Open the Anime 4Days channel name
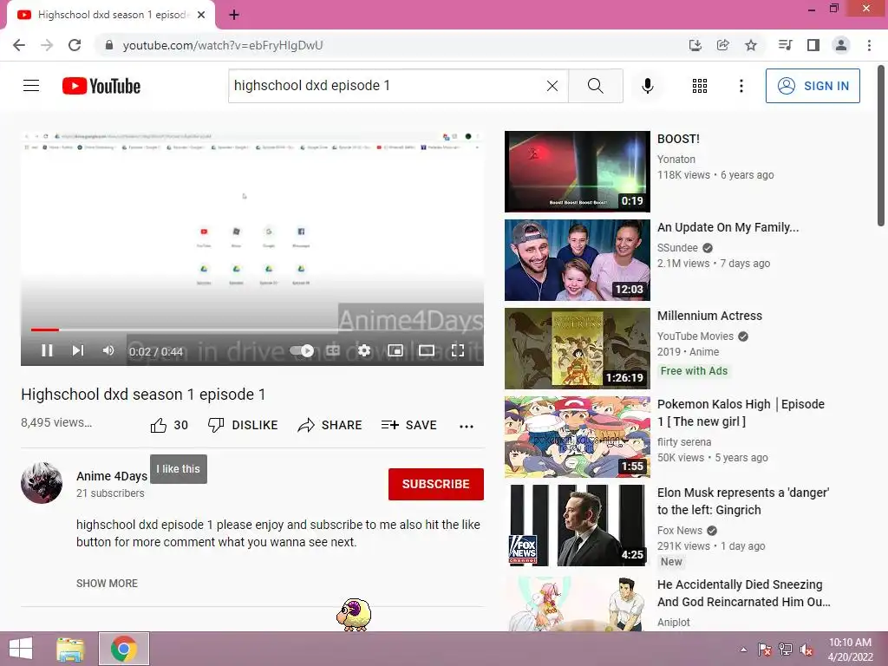The image size is (888, 666). pos(112,476)
